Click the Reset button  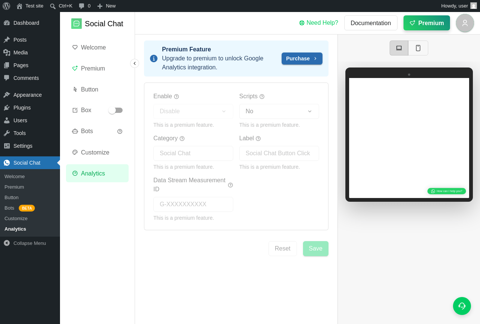(283, 249)
